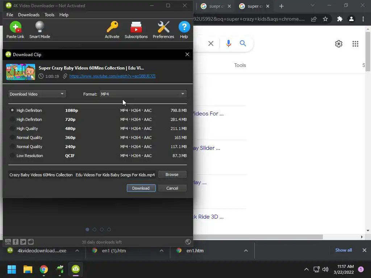Screen dimensions: 371x278
Task: Open a new Chrome tab
Action: [x=281, y=6]
